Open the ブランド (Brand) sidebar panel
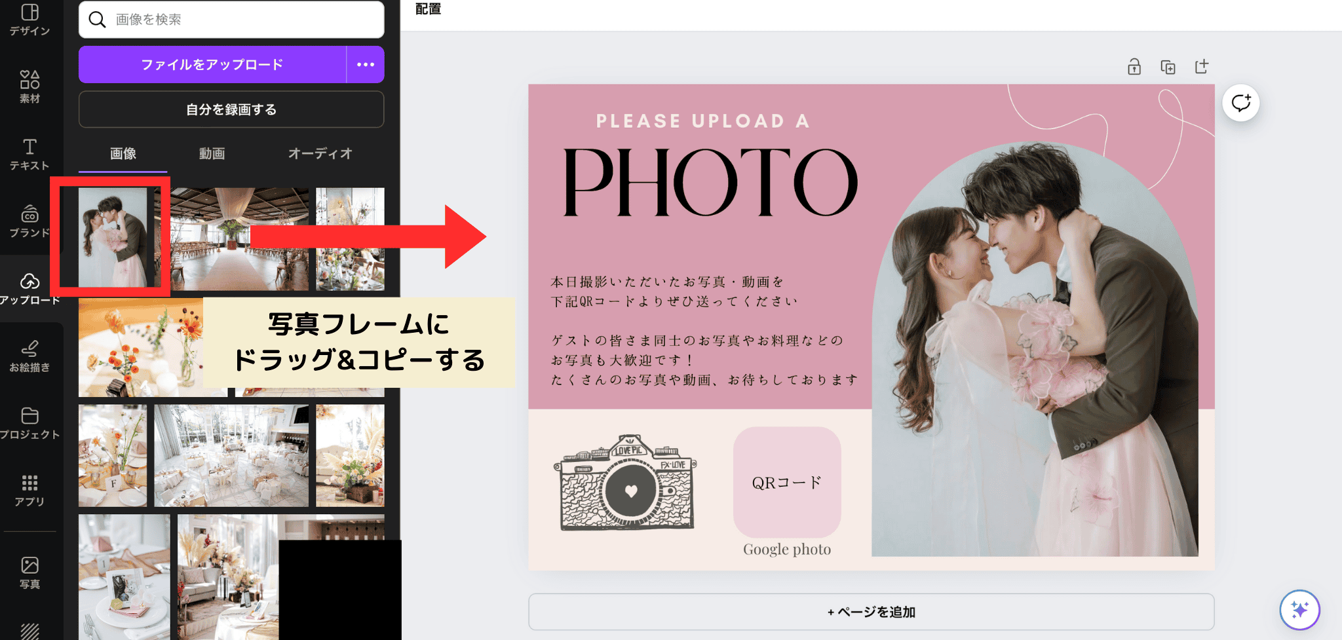Screen dimensions: 1342x640 (29, 221)
